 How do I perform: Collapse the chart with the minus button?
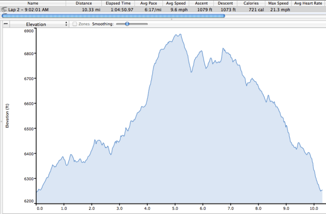[5, 24]
